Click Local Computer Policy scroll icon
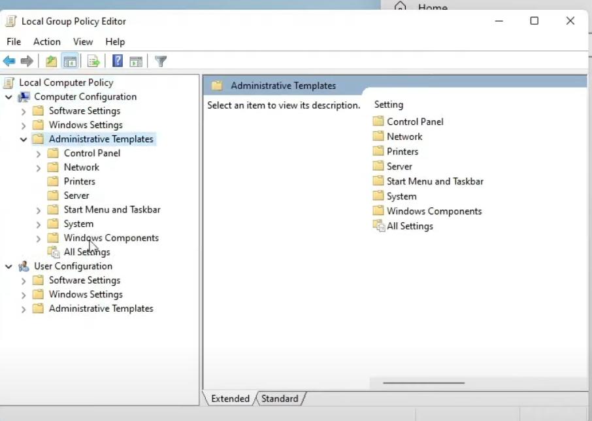Screen dimensions: 592x421 (x=9, y=82)
